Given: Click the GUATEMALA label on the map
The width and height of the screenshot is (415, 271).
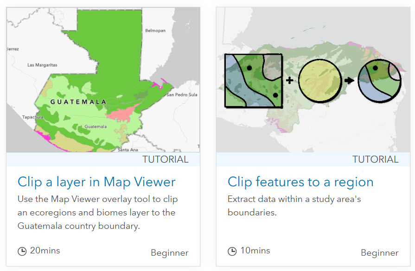Looking at the screenshot, I should pos(78,102).
